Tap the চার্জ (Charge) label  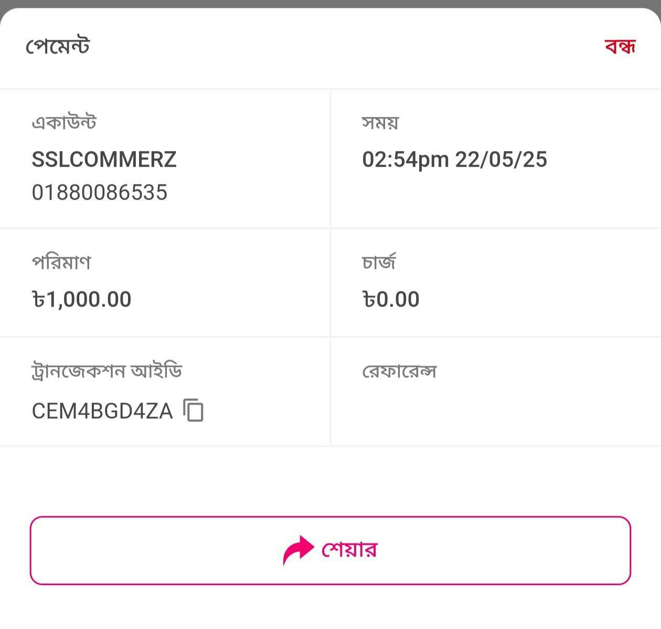coord(379,262)
